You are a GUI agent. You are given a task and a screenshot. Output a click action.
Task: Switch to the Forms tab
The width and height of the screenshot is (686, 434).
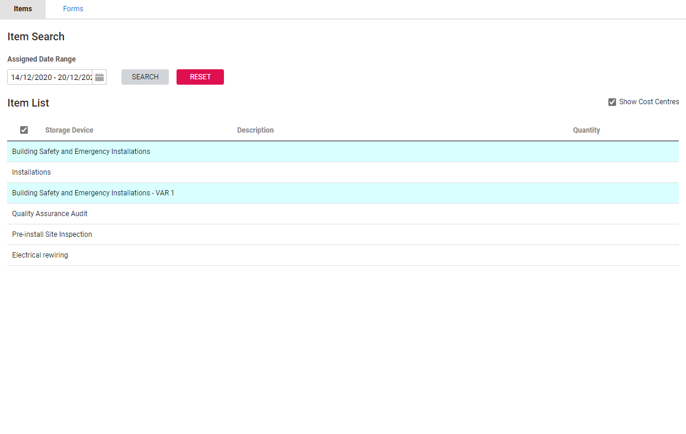click(x=73, y=9)
